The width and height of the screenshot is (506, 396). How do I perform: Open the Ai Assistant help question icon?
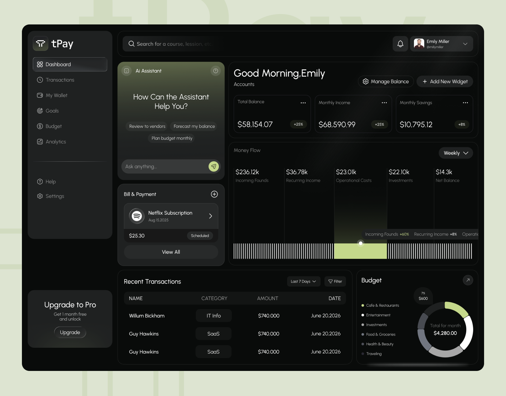click(216, 71)
